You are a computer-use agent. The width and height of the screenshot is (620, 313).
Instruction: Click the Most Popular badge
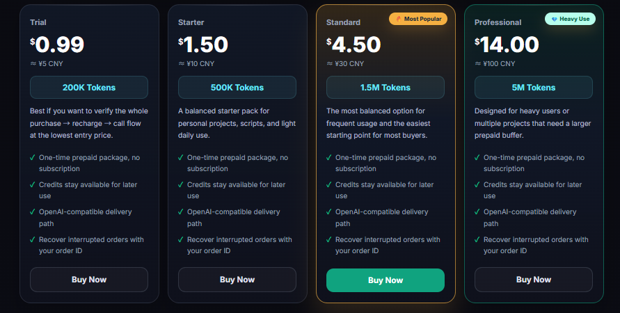[418, 19]
